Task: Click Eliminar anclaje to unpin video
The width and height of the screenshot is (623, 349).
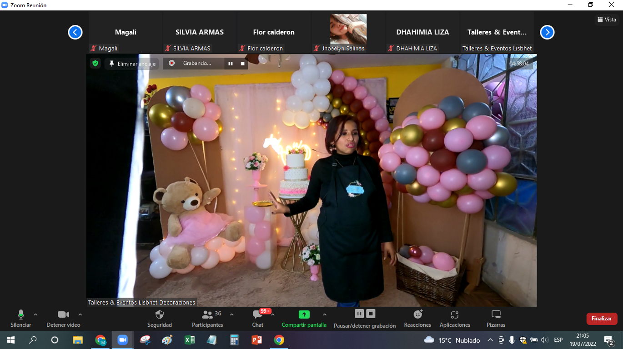Action: pos(132,64)
